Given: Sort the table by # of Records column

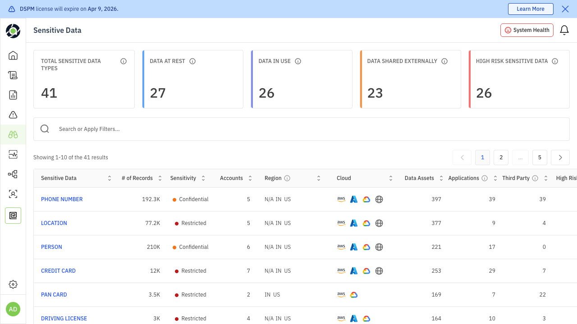Looking at the screenshot, I should pos(160,178).
